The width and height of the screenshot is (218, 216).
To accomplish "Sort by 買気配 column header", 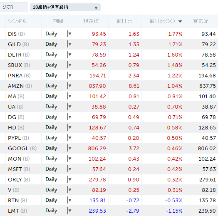I will tap(201, 21).
